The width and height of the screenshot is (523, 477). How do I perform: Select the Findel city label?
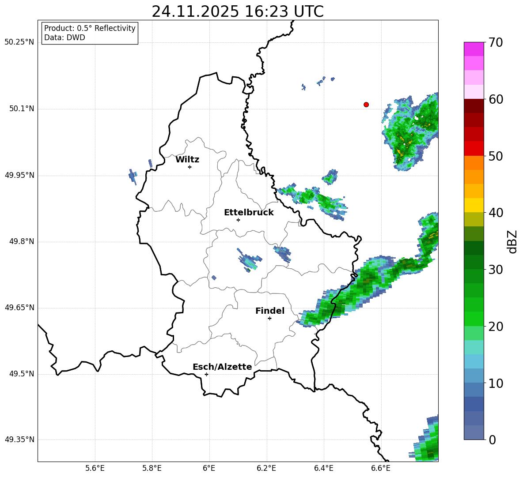coord(270,311)
